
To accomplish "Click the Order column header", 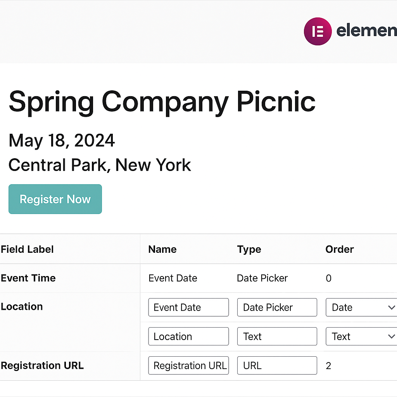I will (340, 249).
